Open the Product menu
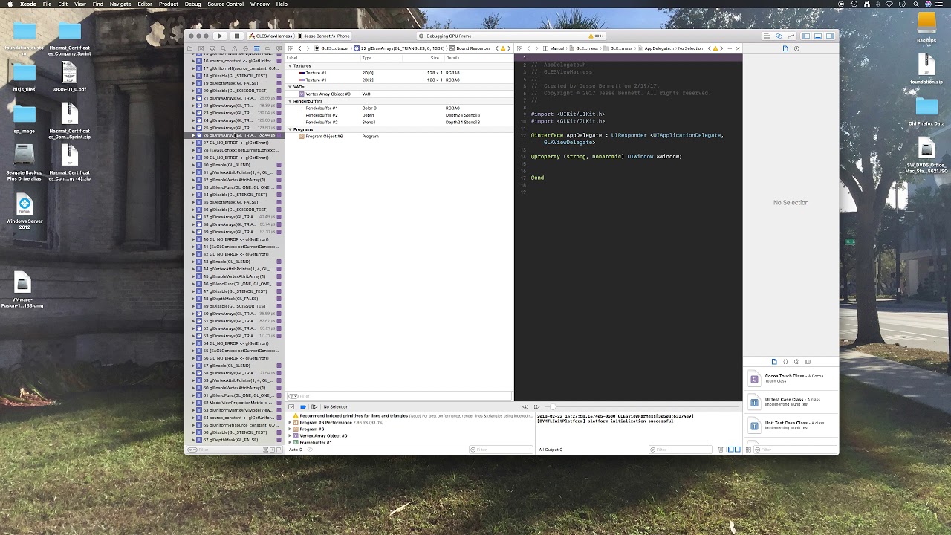Viewport: 951px width, 535px height. point(168,4)
